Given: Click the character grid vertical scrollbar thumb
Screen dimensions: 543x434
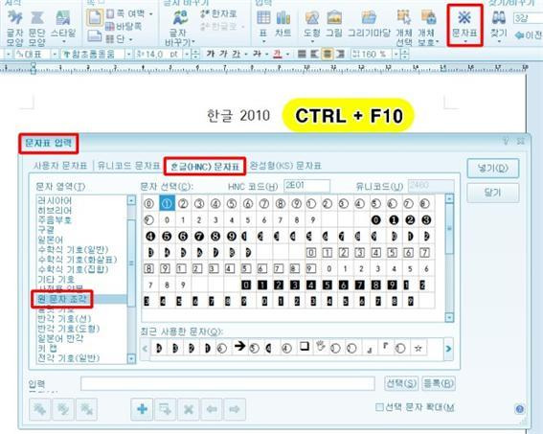Looking at the screenshot, I should (449, 229).
